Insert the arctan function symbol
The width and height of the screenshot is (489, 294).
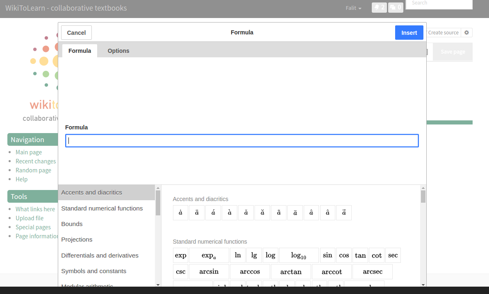point(291,272)
